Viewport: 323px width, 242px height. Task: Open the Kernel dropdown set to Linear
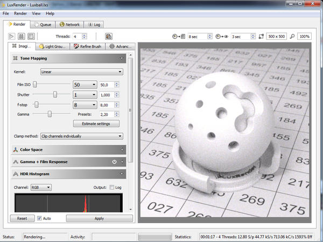coord(81,72)
